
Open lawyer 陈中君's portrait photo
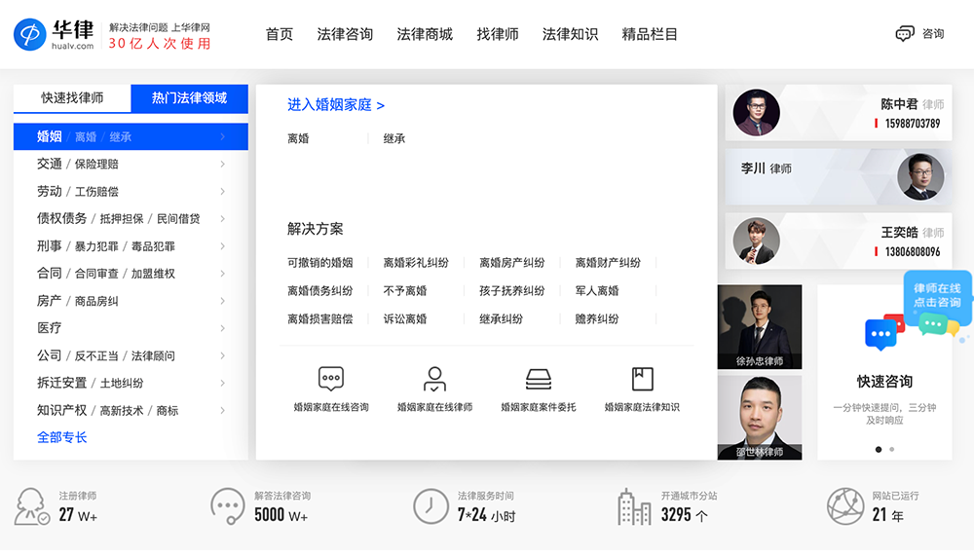[x=756, y=112]
